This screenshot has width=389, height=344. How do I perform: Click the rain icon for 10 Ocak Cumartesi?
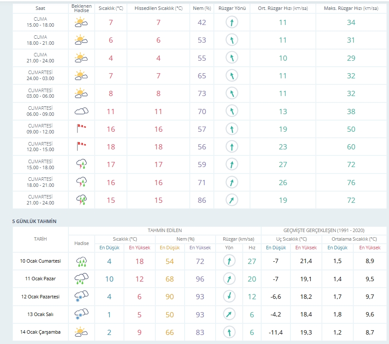coord(81,261)
